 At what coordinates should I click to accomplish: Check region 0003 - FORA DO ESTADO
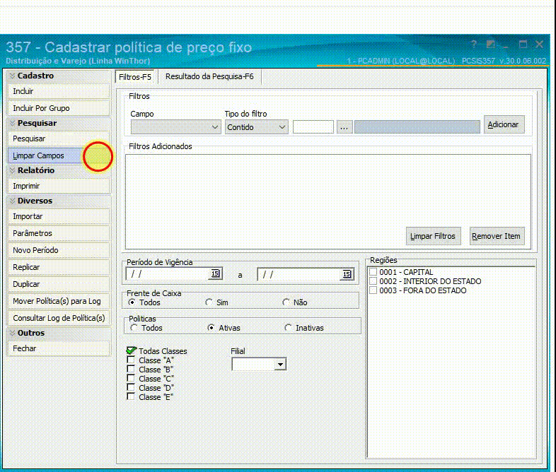coord(373,290)
